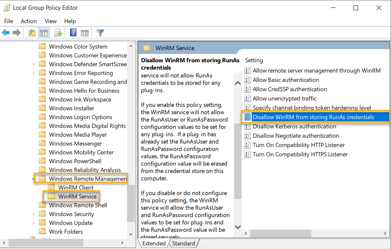Switch to the Standard tab

click(183, 244)
